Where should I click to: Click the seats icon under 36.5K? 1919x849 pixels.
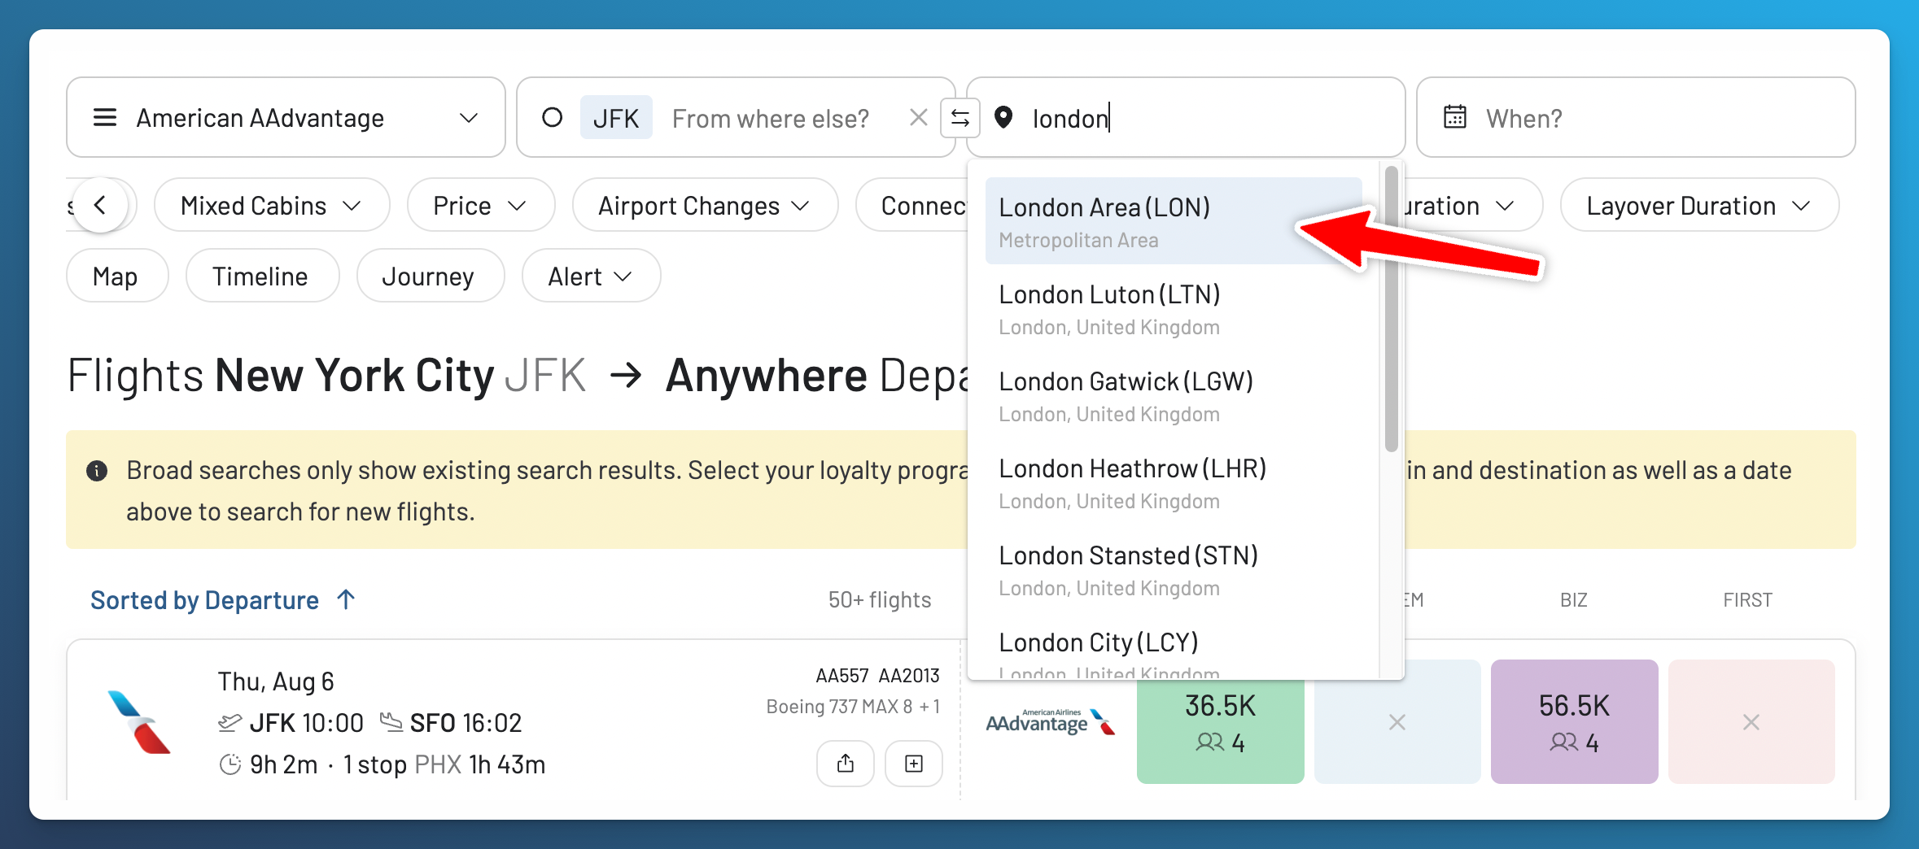(1210, 742)
